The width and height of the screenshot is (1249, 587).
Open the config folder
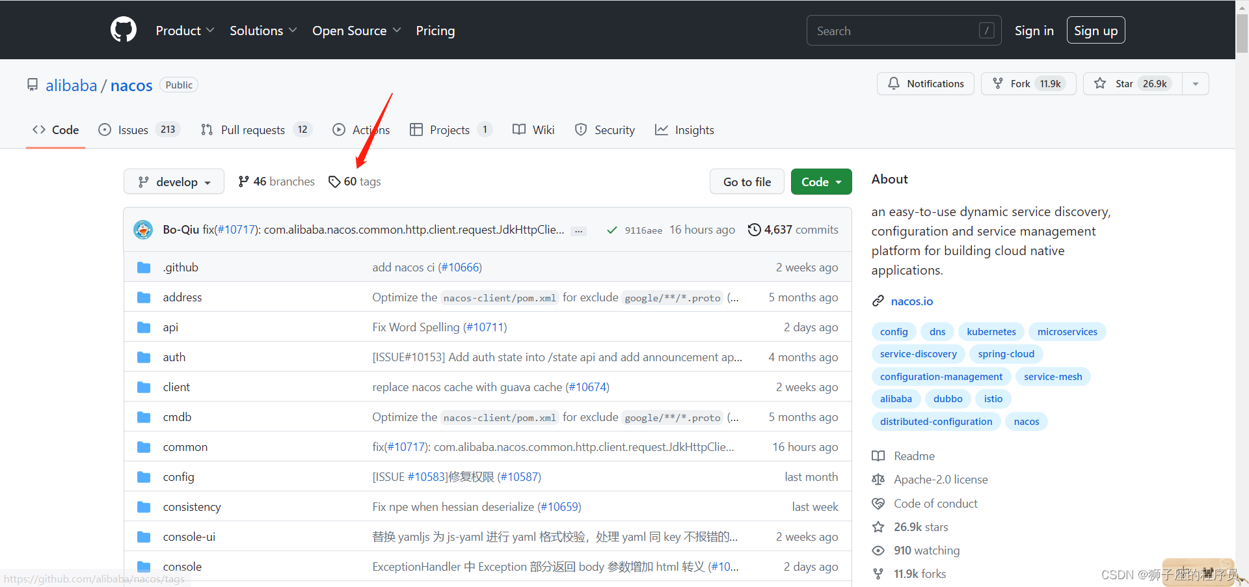178,477
